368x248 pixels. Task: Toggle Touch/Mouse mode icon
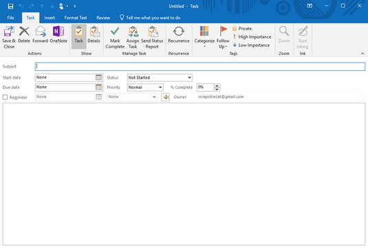pyautogui.click(x=61, y=6)
